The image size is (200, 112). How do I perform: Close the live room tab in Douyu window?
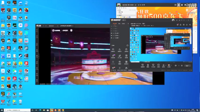pyautogui.click(x=73, y=26)
